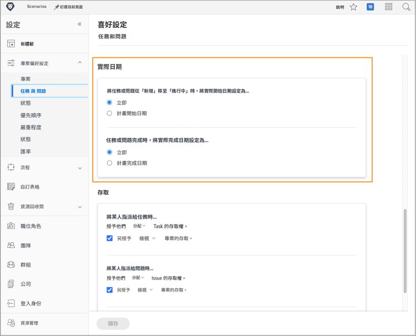Click the 流程 workflow icon

pos(11,167)
